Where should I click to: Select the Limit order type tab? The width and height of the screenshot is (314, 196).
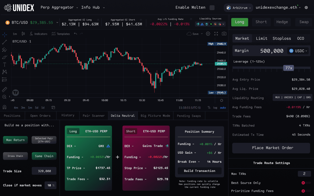pyautogui.click(x=262, y=38)
